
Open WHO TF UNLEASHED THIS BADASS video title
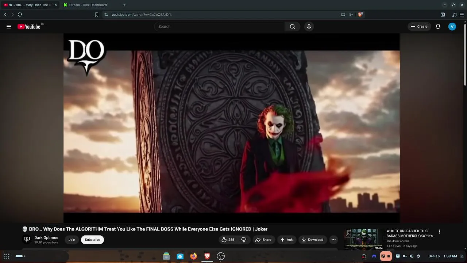point(411,233)
